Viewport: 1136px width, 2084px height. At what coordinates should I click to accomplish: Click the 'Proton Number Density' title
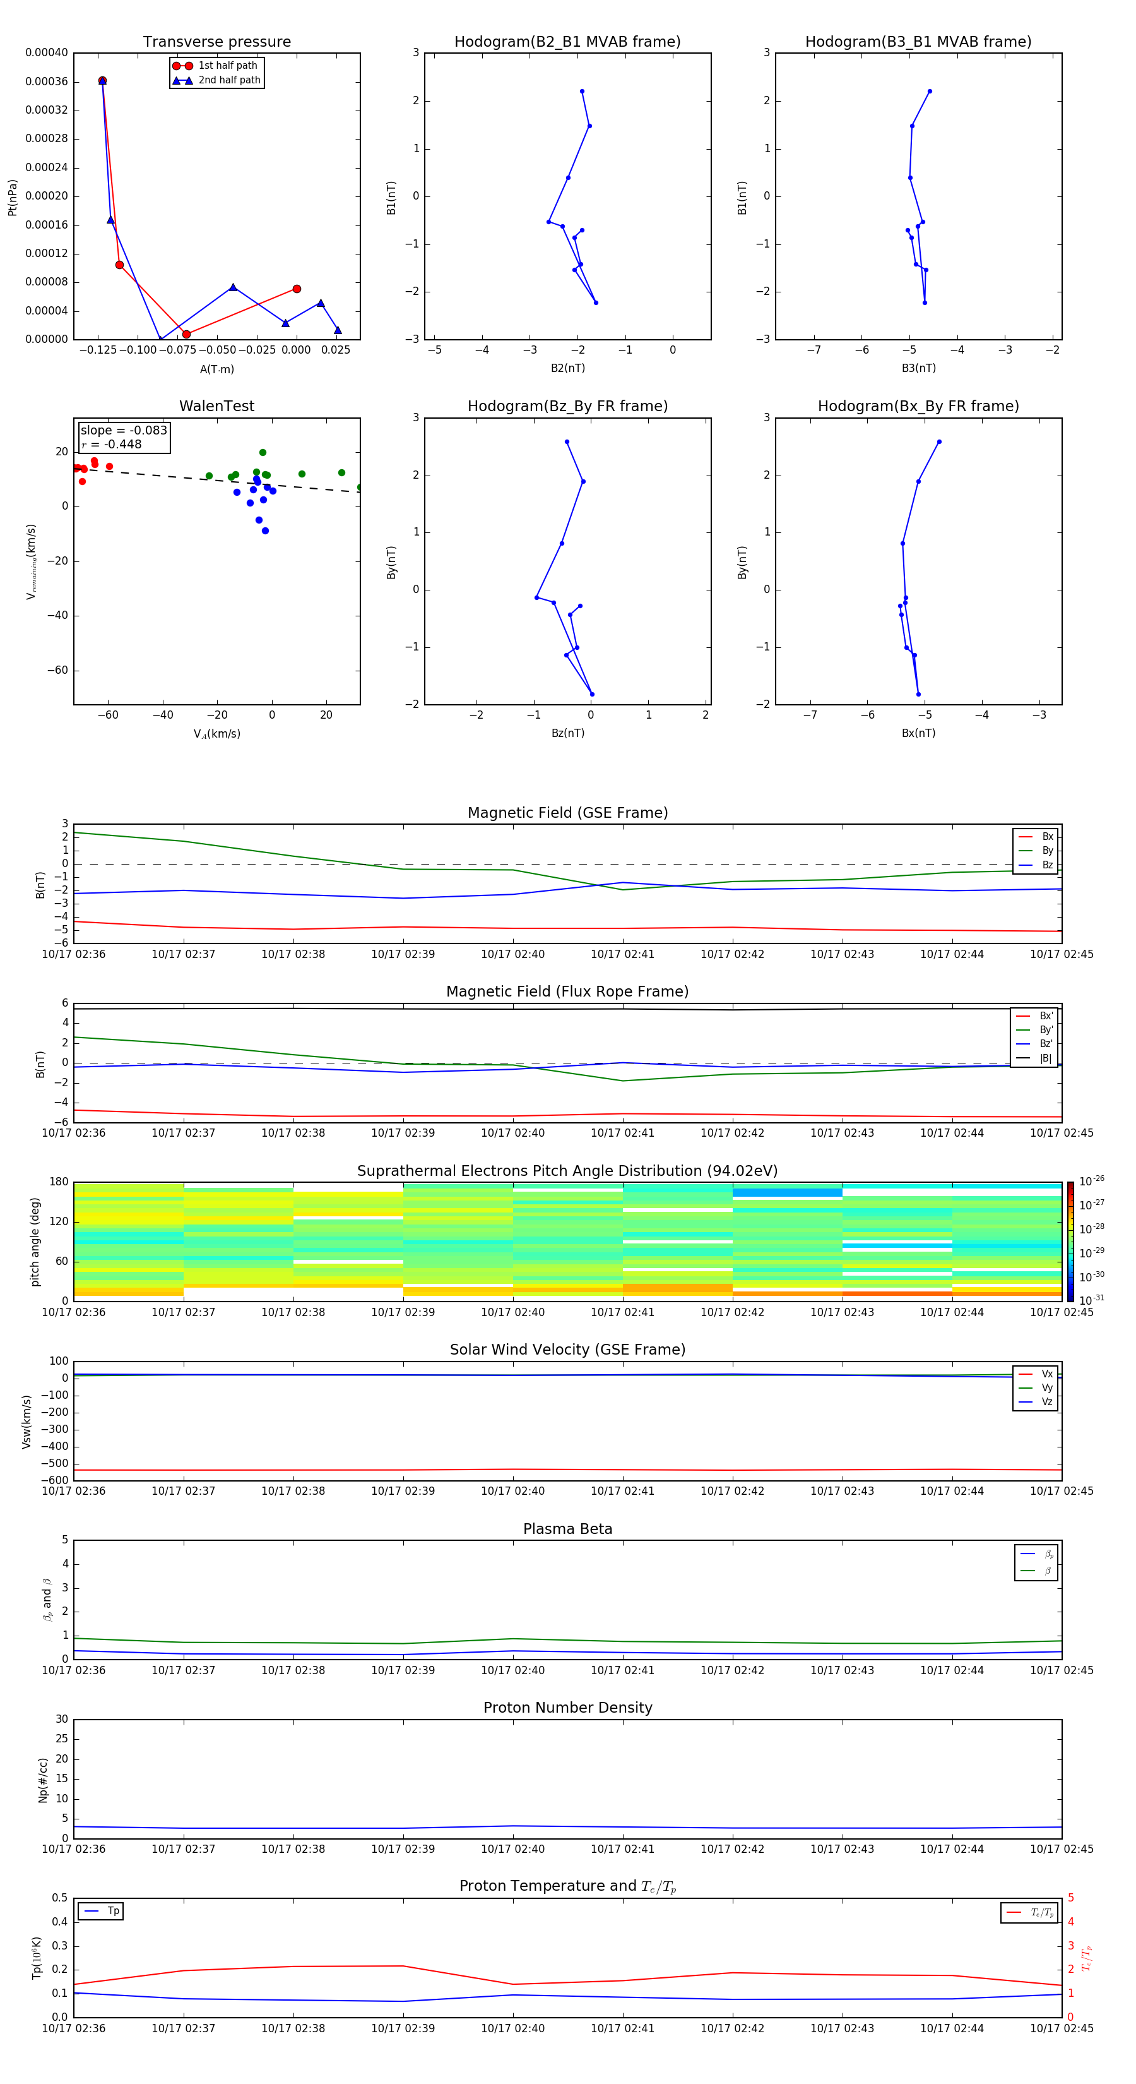tap(567, 1709)
